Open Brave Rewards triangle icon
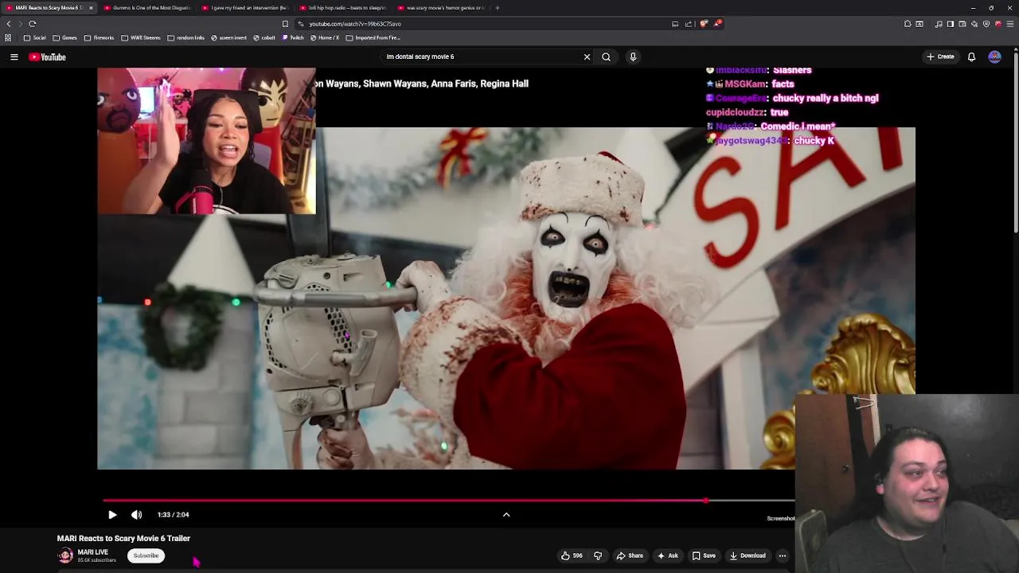The height and width of the screenshot is (573, 1019). click(x=717, y=24)
